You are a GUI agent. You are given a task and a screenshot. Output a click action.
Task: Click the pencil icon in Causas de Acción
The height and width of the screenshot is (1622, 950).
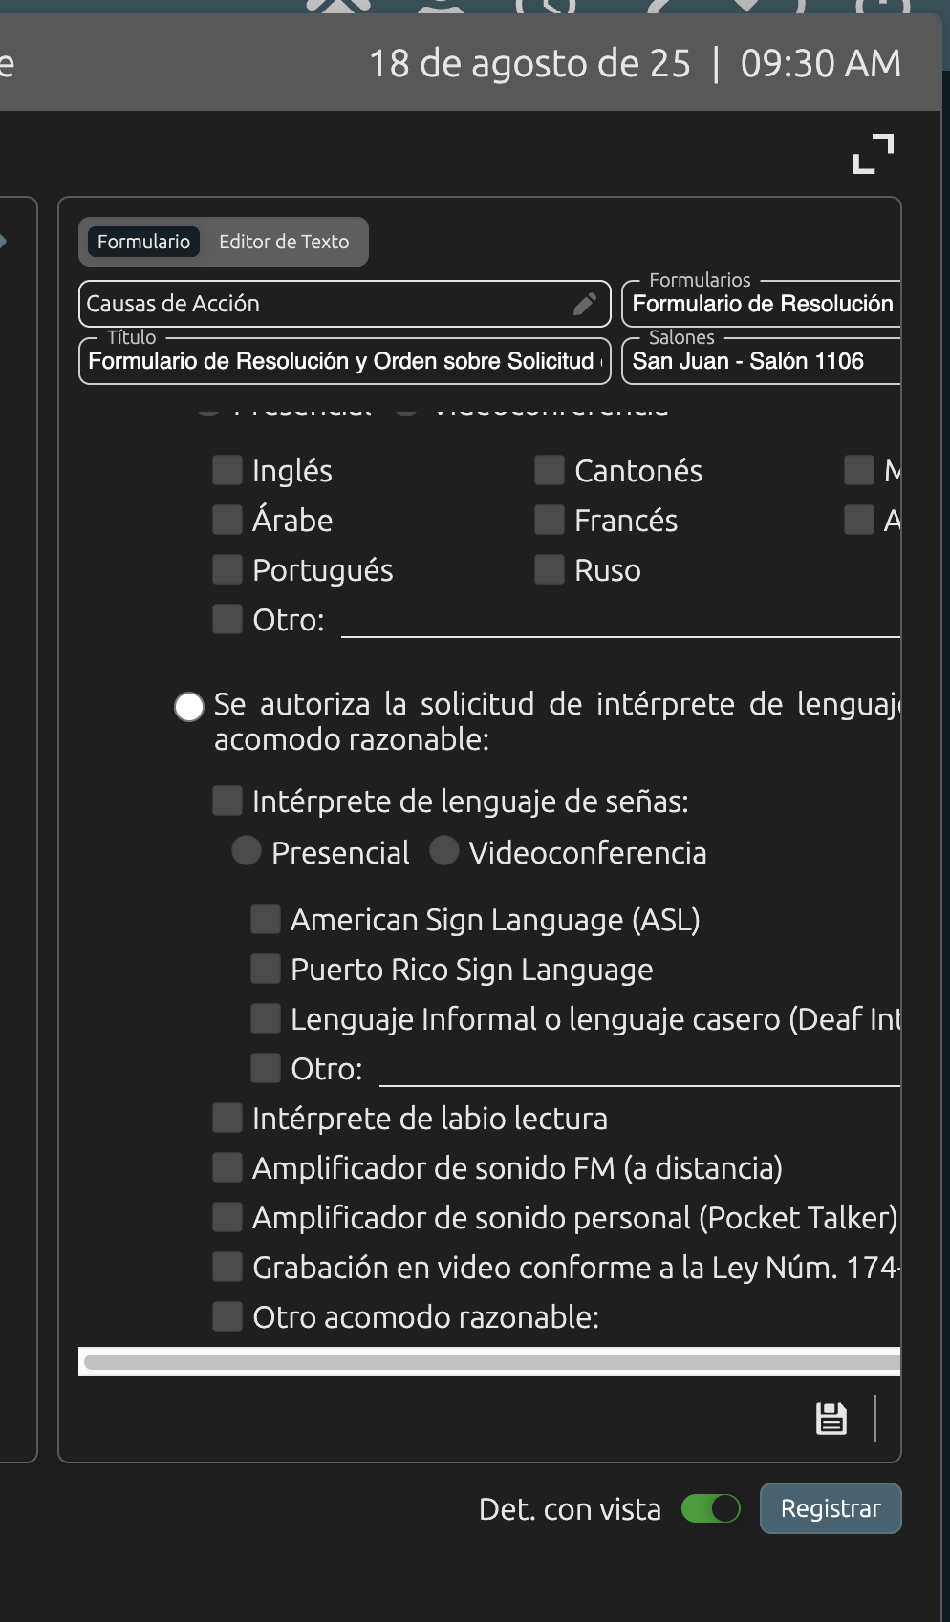585,304
